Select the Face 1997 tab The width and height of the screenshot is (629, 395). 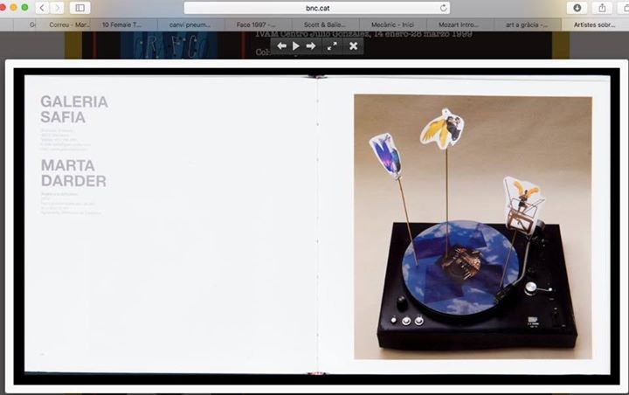pos(255,24)
